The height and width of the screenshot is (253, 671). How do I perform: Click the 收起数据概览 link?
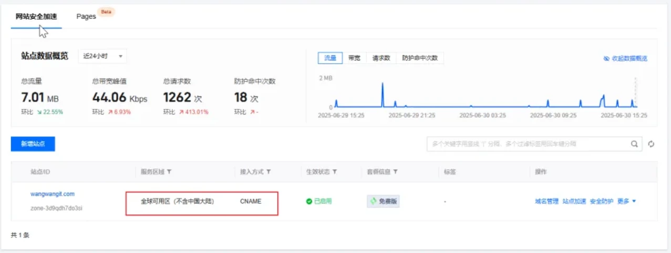(x=629, y=58)
